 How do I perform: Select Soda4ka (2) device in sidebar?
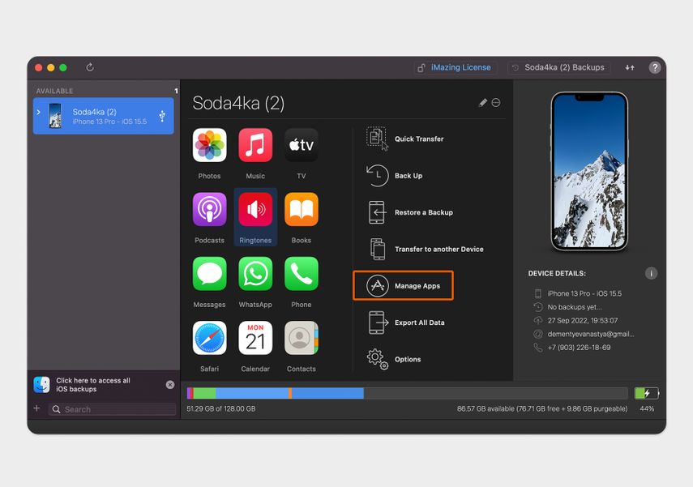click(x=104, y=116)
